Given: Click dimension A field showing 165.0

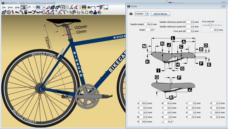Looking at the screenshot, I should [143, 103].
